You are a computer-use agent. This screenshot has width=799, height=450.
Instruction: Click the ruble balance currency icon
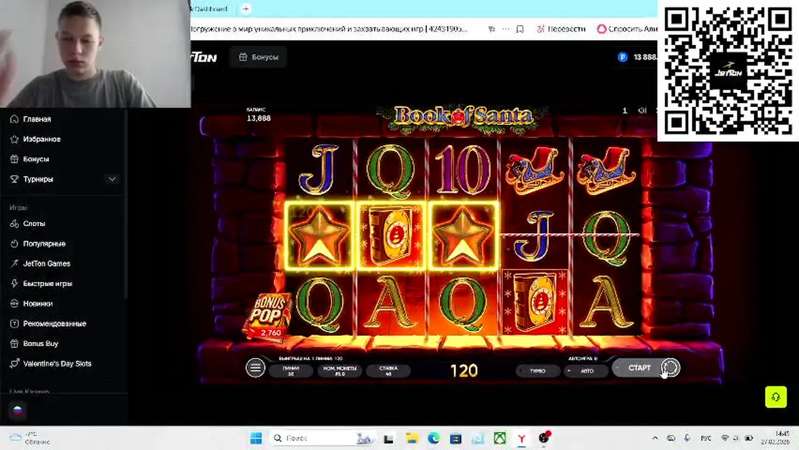click(x=622, y=57)
